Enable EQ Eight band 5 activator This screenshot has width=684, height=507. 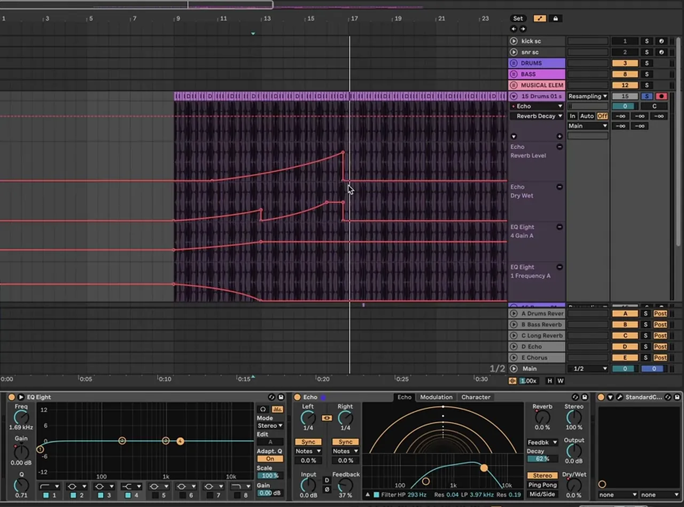pyautogui.click(x=154, y=495)
